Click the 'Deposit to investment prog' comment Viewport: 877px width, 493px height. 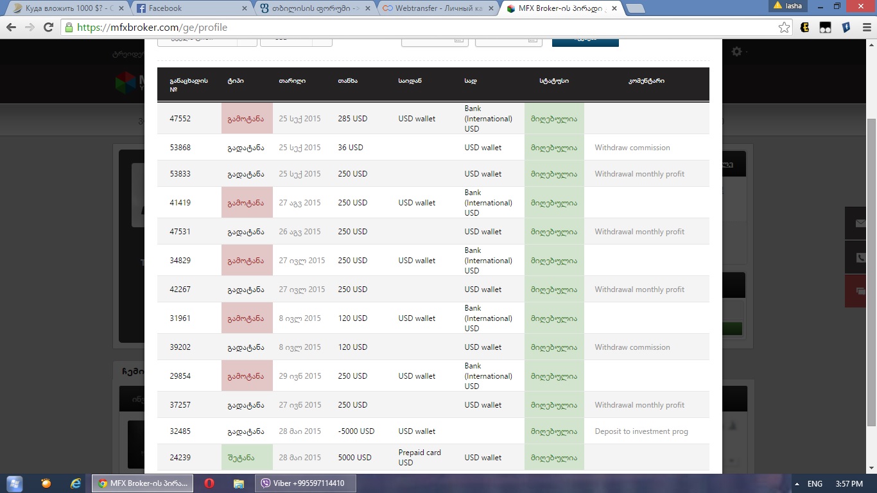click(641, 431)
